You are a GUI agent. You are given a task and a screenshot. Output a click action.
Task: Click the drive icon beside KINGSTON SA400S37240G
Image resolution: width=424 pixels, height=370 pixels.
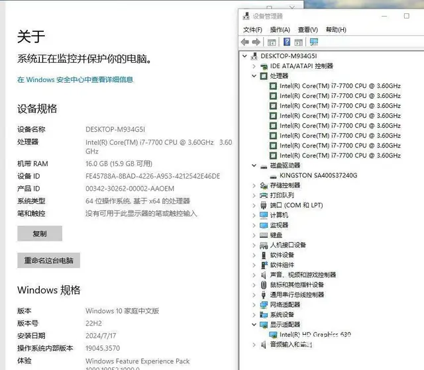click(x=274, y=176)
